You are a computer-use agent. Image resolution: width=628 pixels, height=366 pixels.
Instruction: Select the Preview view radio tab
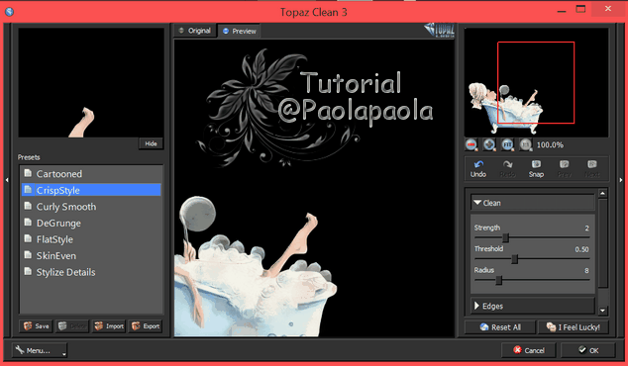pos(239,31)
